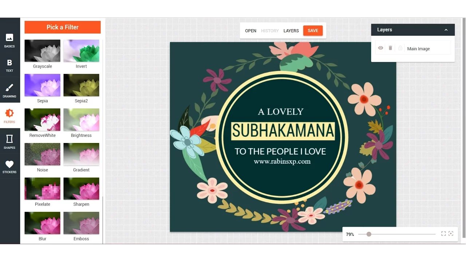Screen dimensions: 466x262
Task: Click the 79% zoom value
Action: click(x=350, y=234)
